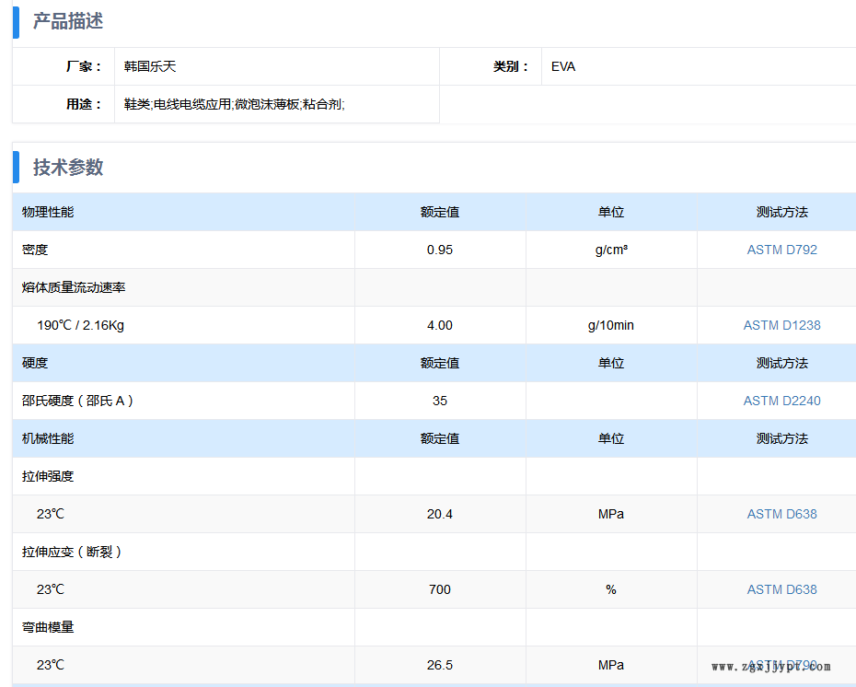The image size is (856, 687).
Task: Select the EVA category value
Action: 563,66
